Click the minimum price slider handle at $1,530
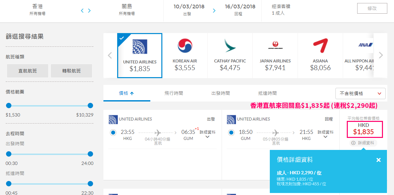The width and height of the screenshot is (394, 195). 9,106
